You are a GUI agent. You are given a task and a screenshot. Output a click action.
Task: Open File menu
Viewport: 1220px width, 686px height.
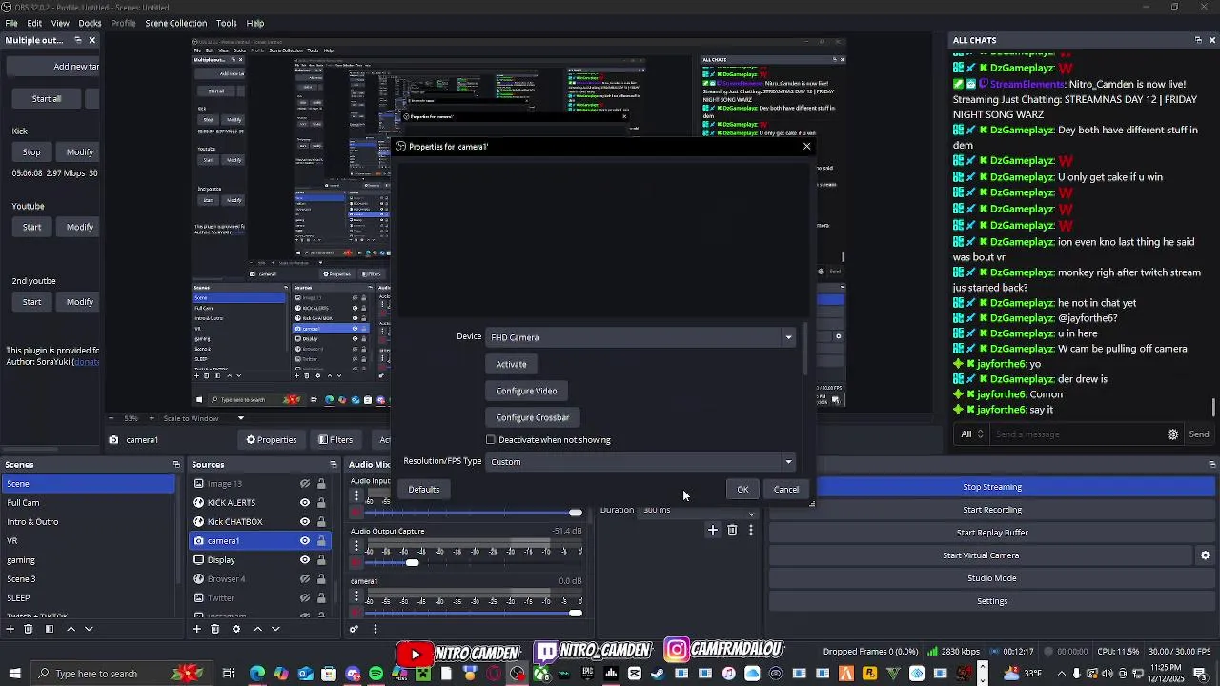[11, 23]
